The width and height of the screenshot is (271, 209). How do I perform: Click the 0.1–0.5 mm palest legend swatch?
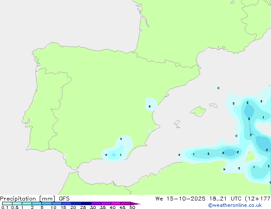pyautogui.click(x=7, y=203)
